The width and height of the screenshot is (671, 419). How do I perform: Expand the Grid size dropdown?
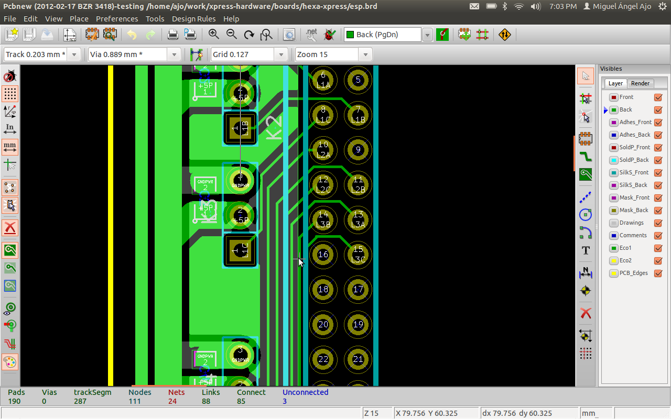point(282,54)
